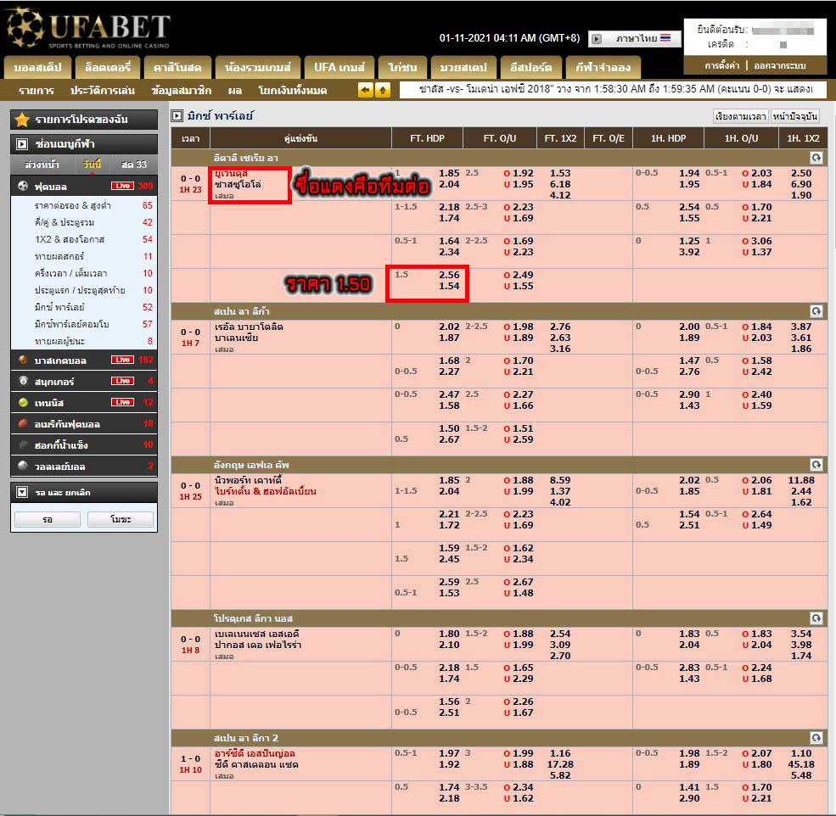The image size is (836, 816).
Task: Select the วันนี้ sidebar tab
Action: point(92,165)
